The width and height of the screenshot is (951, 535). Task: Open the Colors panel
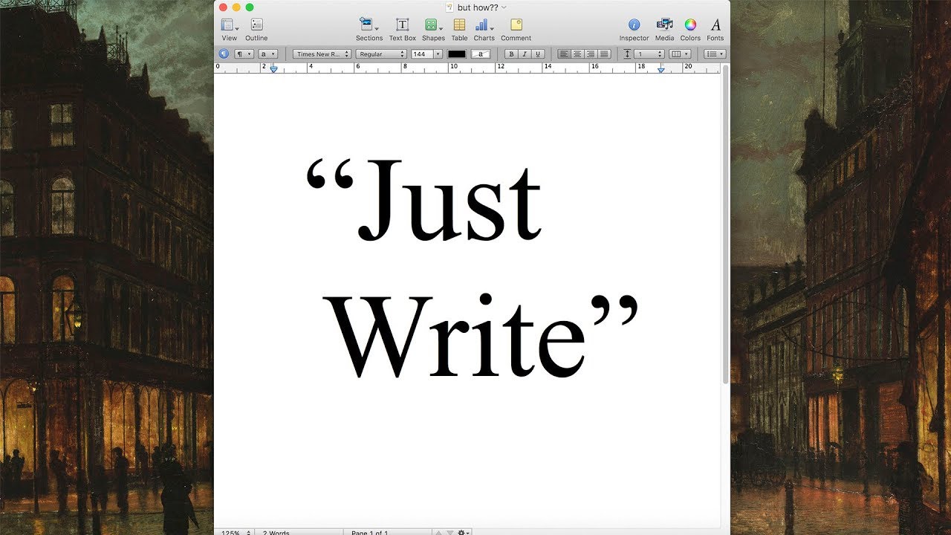690,29
